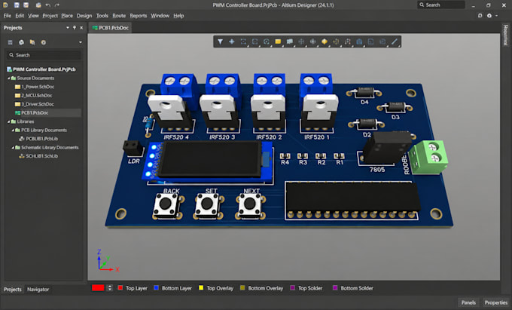Collapse PCB Library Documents node

coord(13,130)
